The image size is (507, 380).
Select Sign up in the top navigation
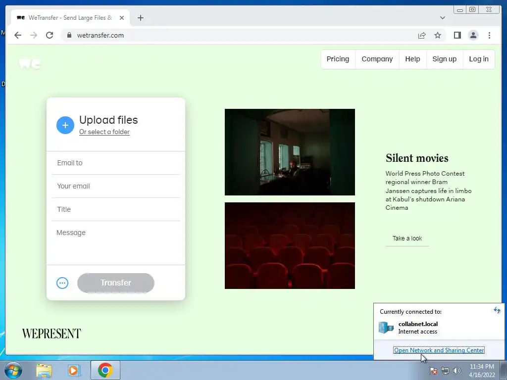tap(445, 59)
